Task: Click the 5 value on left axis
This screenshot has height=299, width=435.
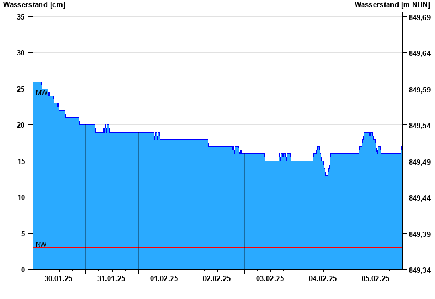Action: pyautogui.click(x=23, y=234)
